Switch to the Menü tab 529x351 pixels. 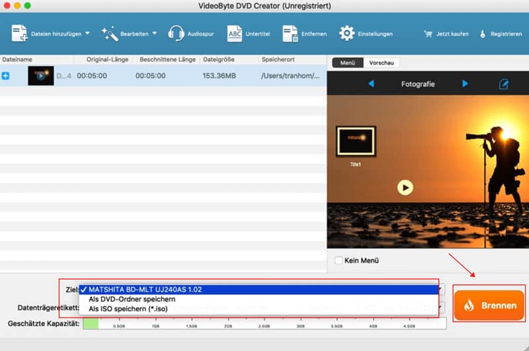pos(348,63)
